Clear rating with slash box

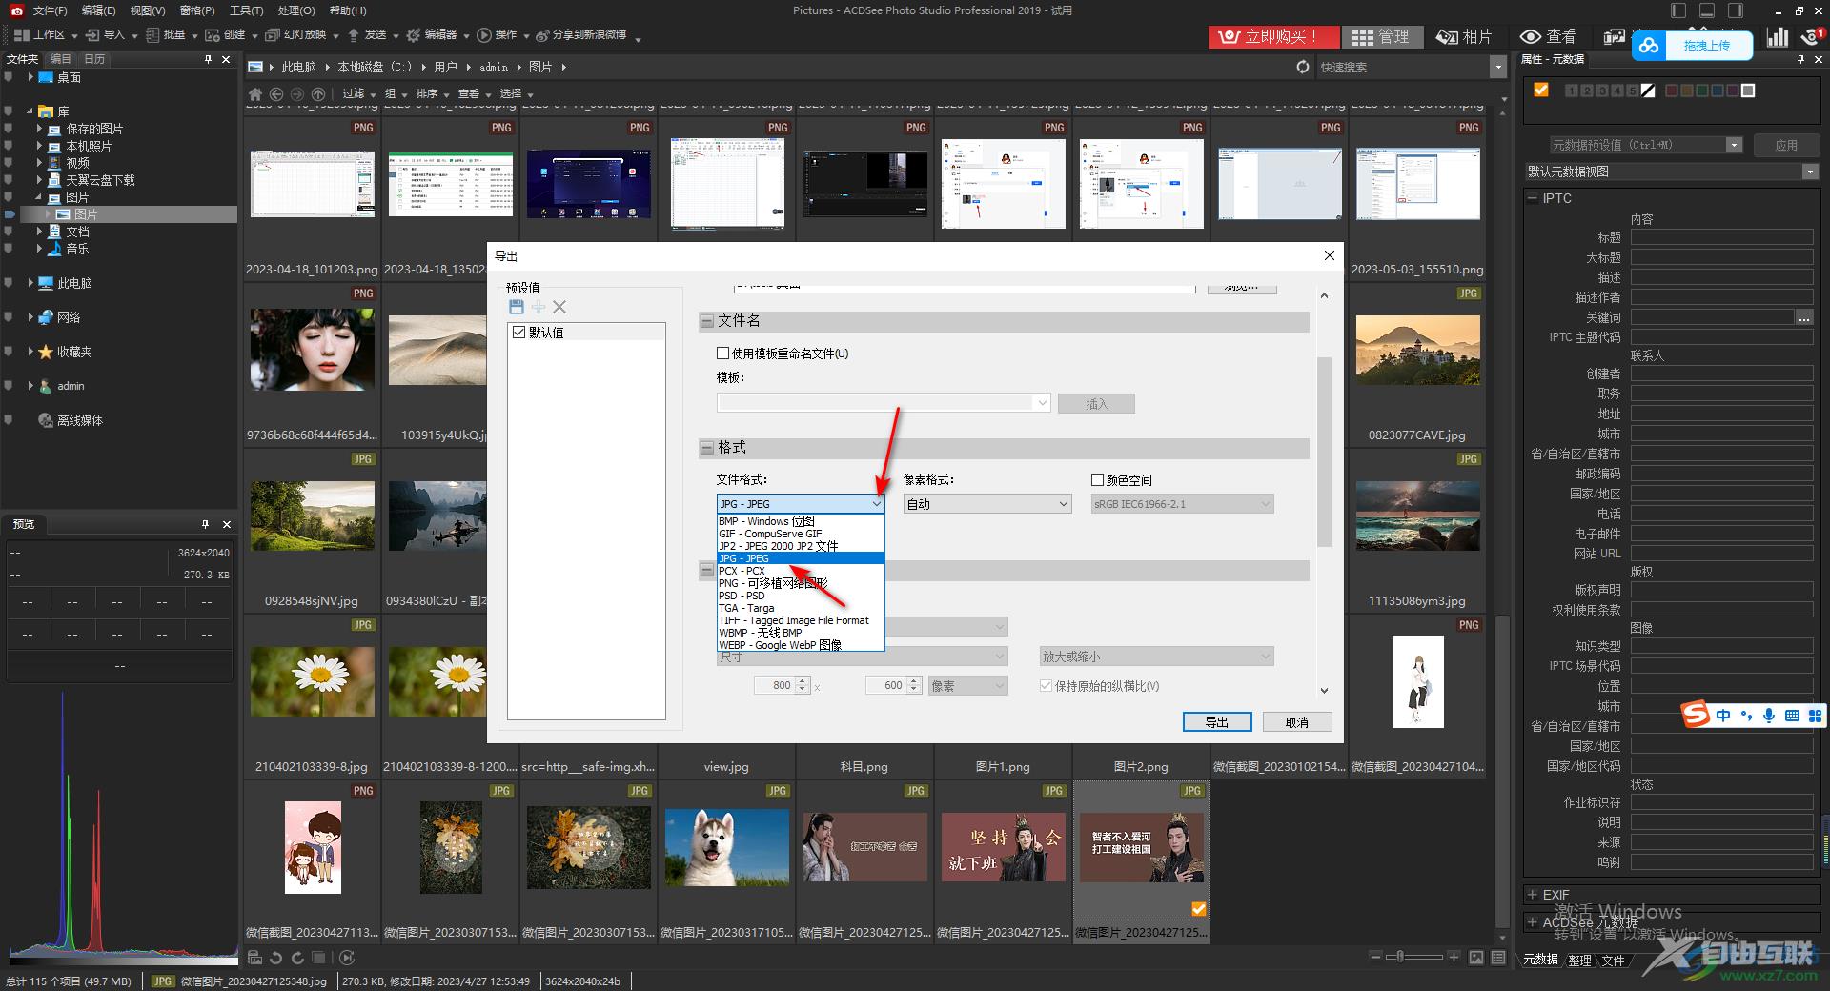coord(1648,91)
